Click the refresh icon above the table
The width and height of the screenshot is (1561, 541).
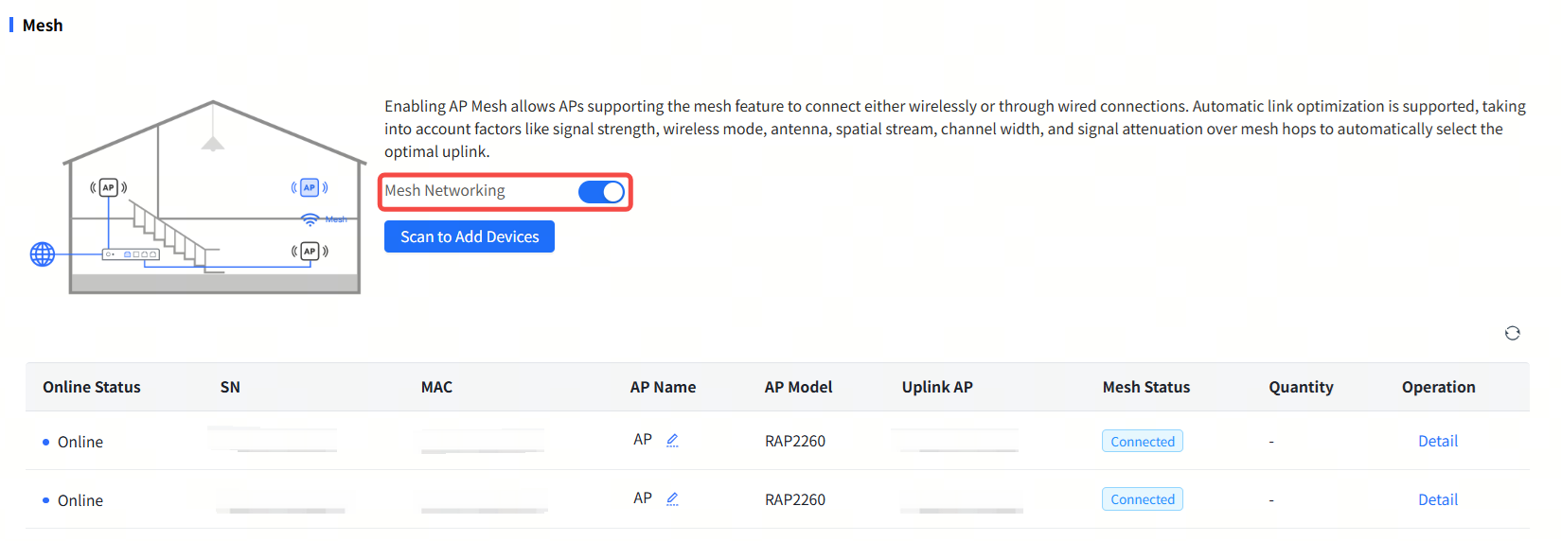point(1512,333)
